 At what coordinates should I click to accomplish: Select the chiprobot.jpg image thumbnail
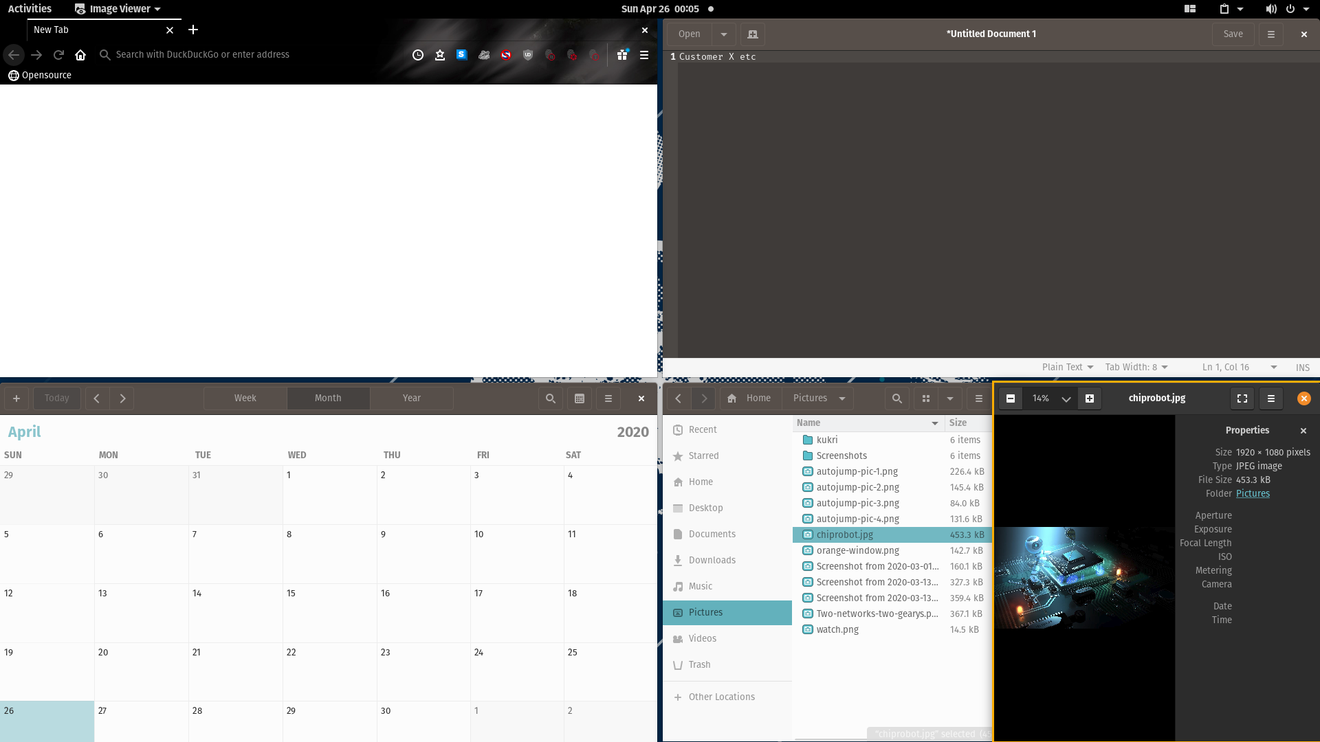point(1085,577)
